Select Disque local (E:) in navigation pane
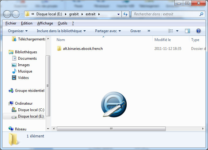Image resolution: width=208 pixels, height=150 pixels. [31, 116]
